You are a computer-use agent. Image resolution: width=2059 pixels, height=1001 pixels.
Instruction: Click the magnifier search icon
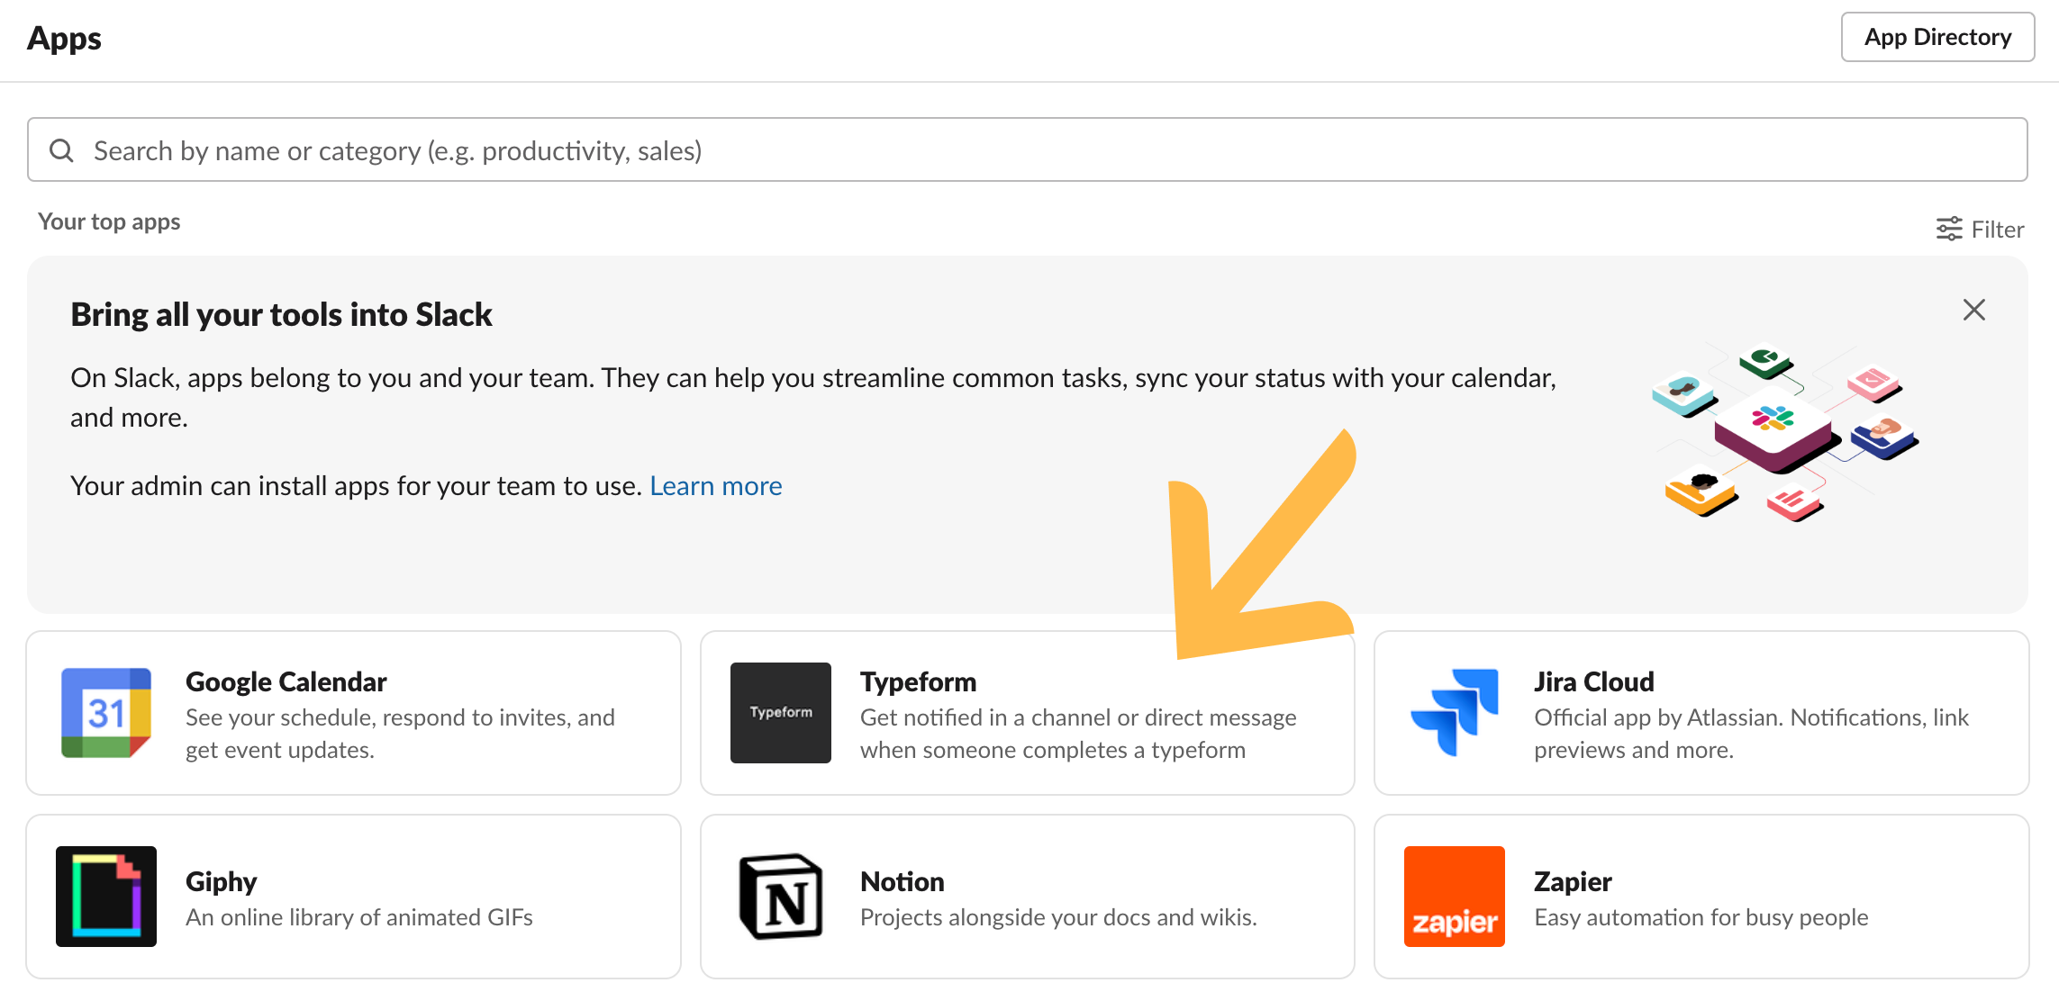[x=61, y=150]
